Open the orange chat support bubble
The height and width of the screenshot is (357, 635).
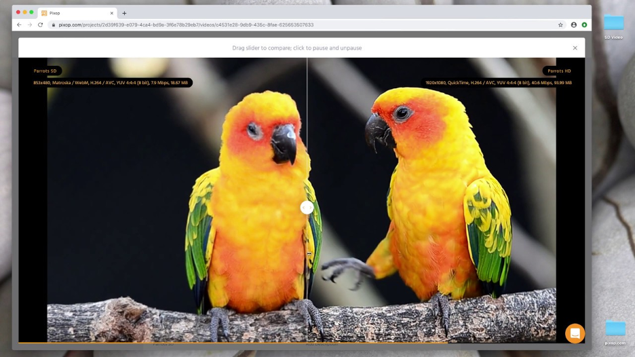[x=575, y=333]
